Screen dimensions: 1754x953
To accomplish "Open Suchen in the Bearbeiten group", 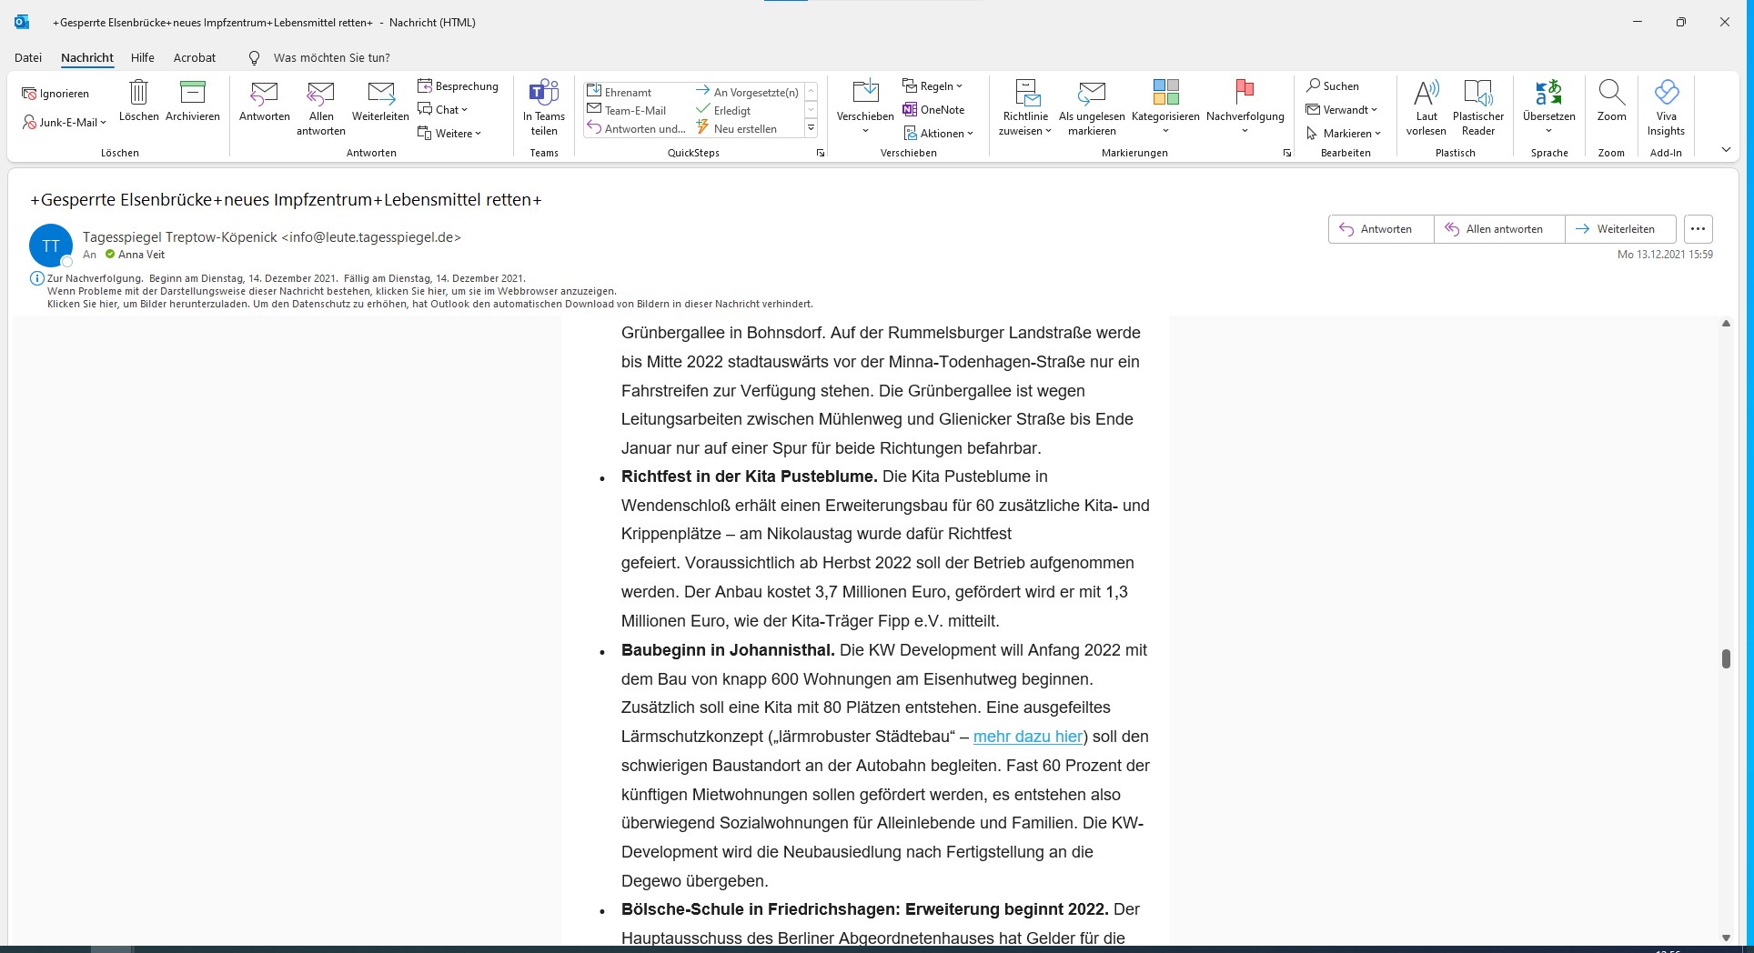I will click(1333, 86).
